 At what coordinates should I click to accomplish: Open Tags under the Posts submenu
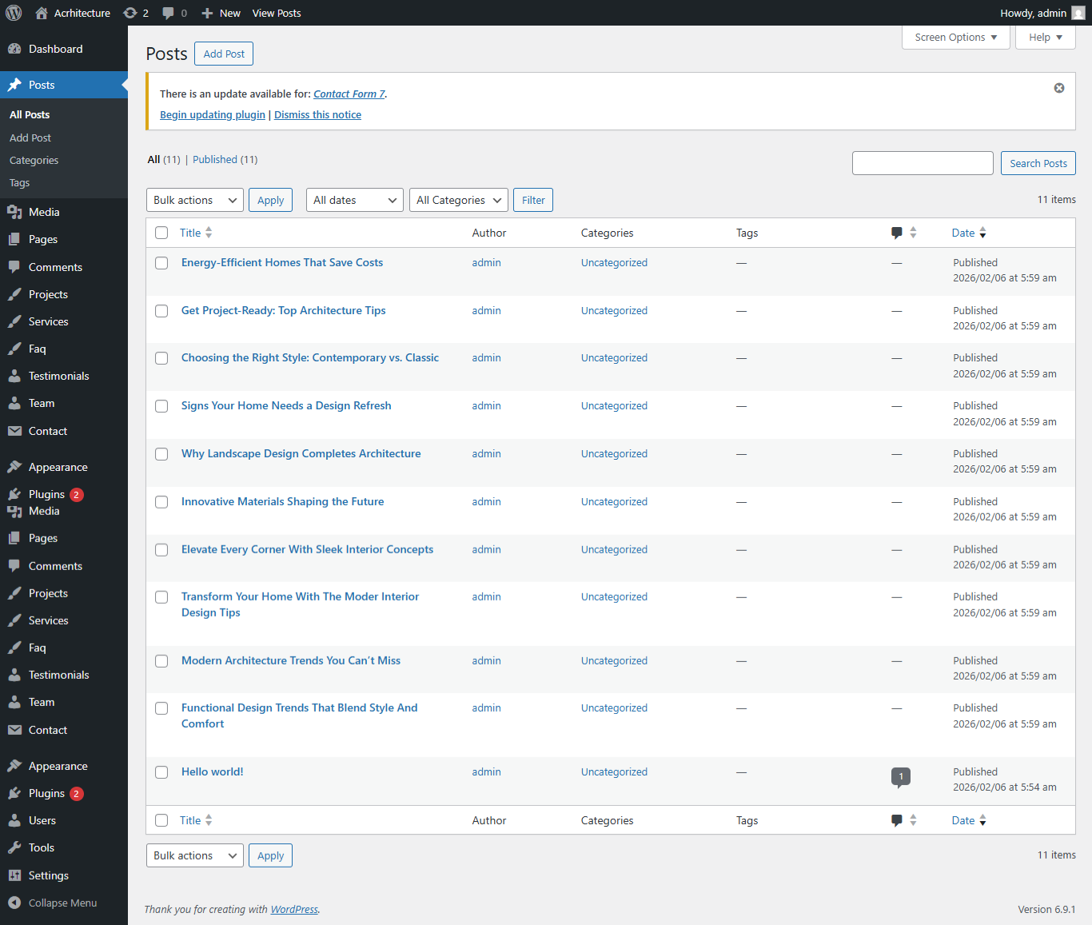(20, 183)
